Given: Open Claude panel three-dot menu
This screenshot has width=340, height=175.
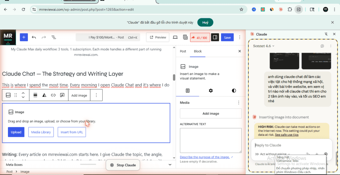Looking at the screenshot, I should (x=331, y=46).
